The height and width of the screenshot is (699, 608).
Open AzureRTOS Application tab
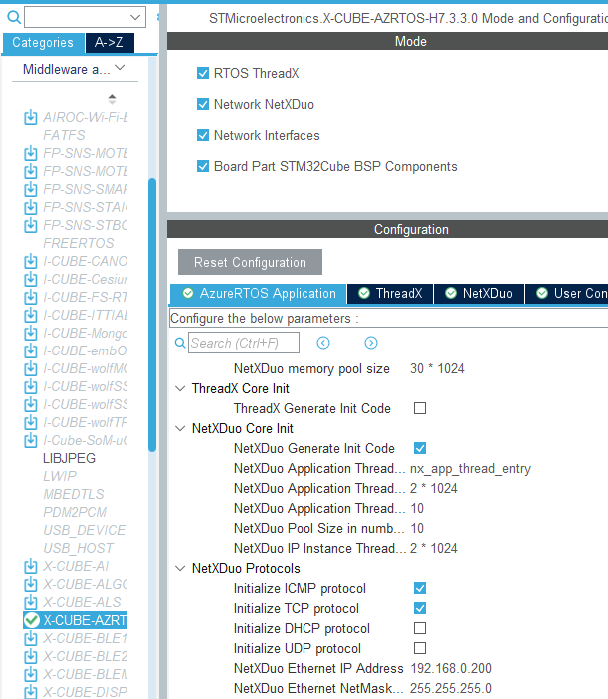coord(259,294)
